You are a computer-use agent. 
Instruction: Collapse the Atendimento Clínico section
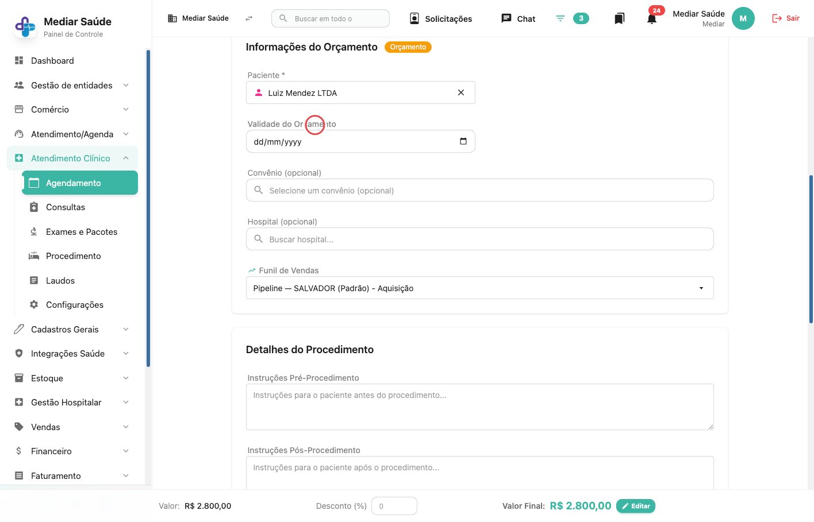coord(72,158)
